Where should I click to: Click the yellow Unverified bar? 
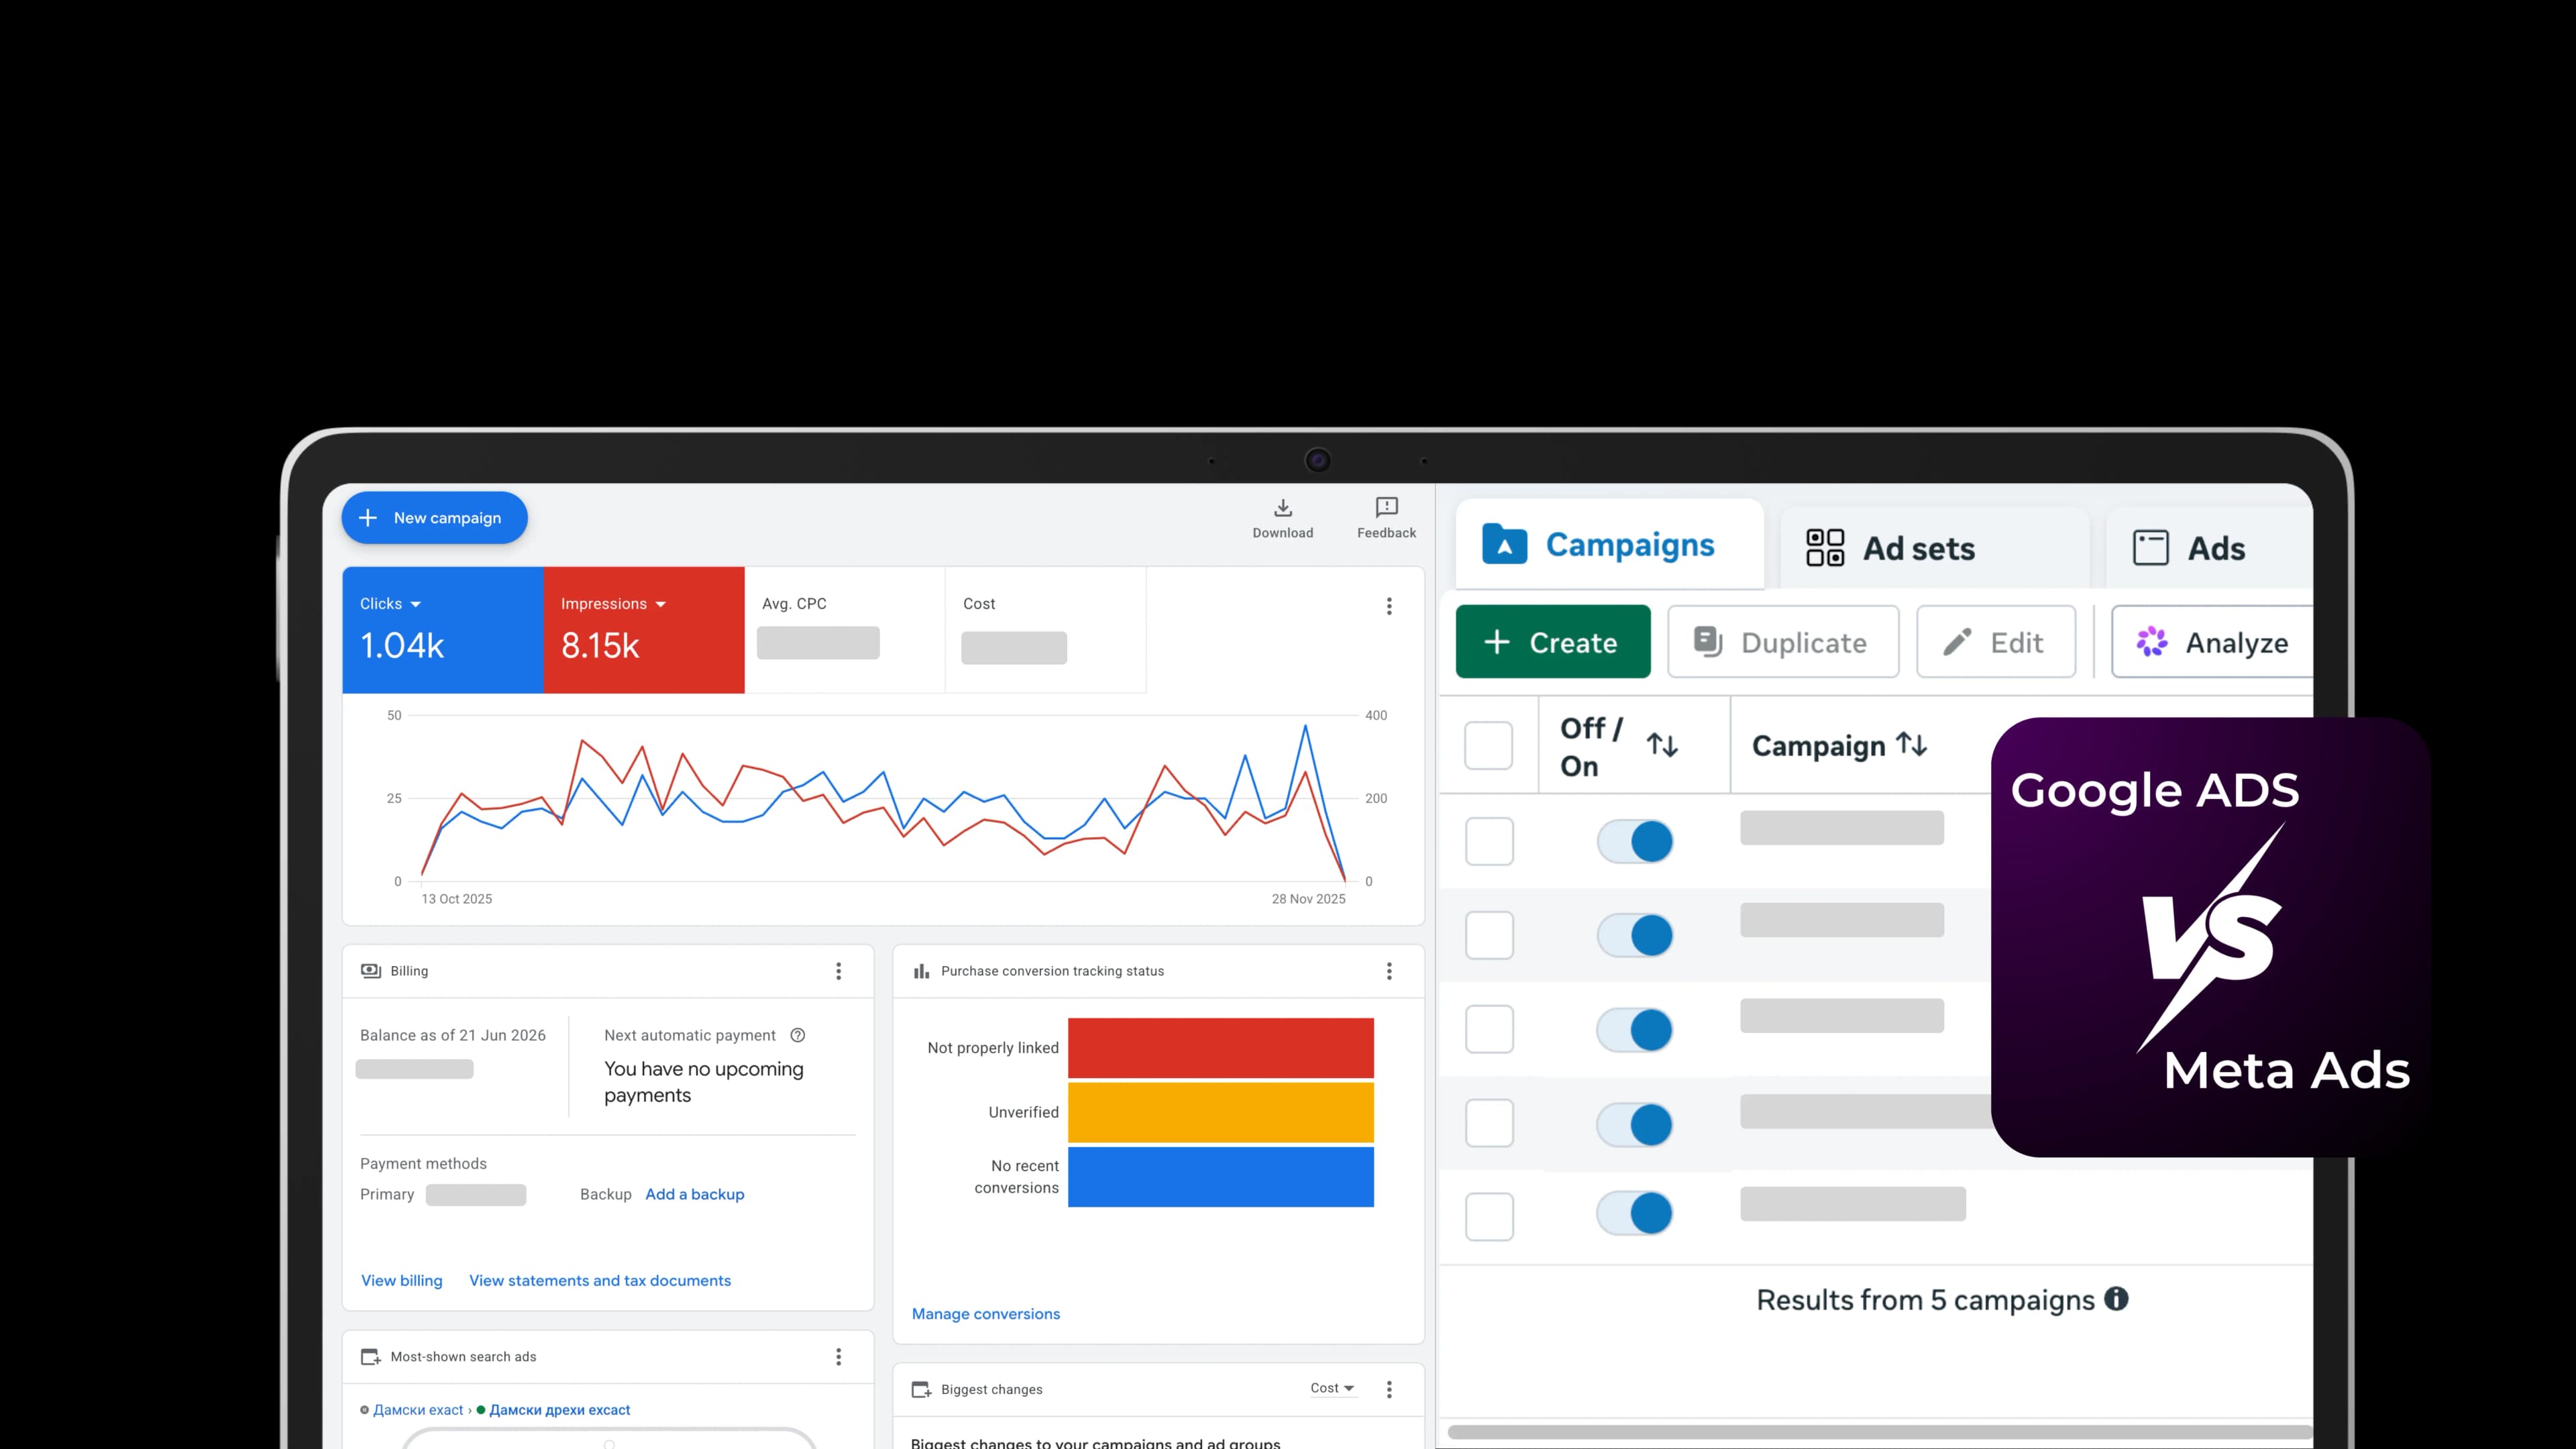pos(1221,1112)
